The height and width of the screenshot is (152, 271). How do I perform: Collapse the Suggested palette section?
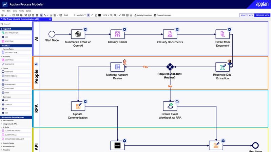tap(16, 29)
